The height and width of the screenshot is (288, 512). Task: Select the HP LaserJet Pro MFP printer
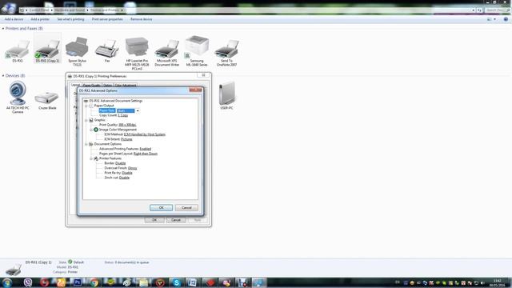click(x=137, y=54)
